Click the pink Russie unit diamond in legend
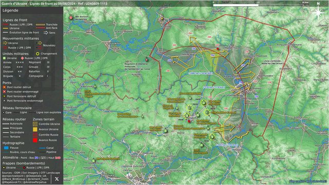Image resolution: width=329 pixels, height=185 pixels. point(22,58)
